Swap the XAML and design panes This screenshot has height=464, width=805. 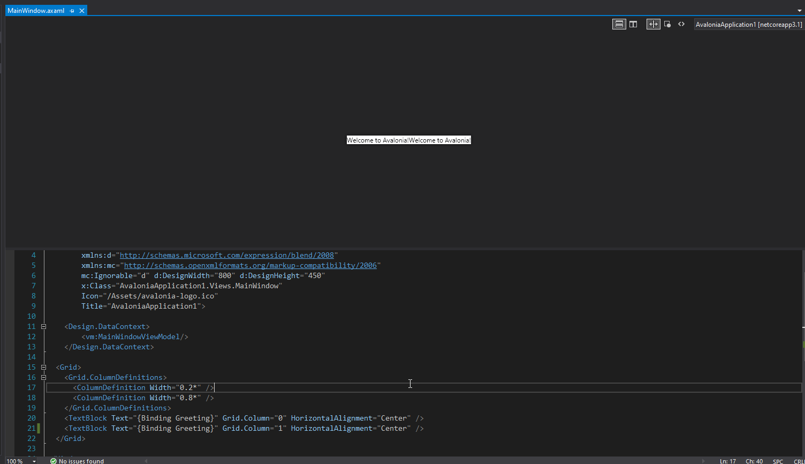coord(653,24)
